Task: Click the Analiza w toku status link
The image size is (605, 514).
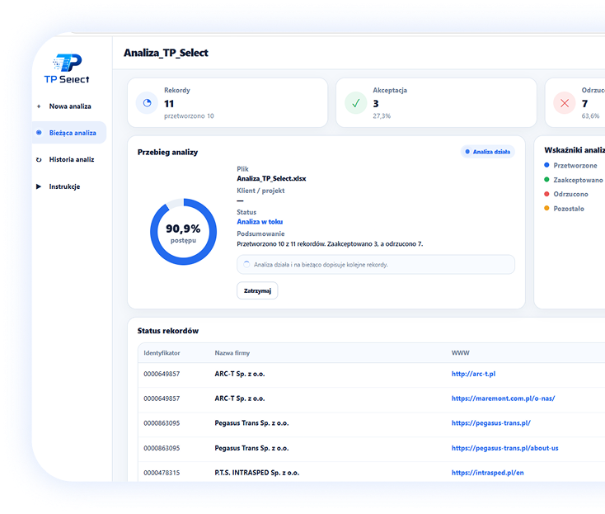Action: (x=260, y=222)
